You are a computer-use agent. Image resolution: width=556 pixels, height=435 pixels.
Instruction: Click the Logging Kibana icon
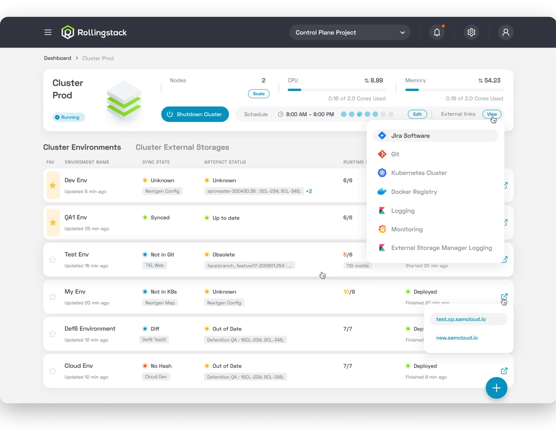click(x=382, y=211)
